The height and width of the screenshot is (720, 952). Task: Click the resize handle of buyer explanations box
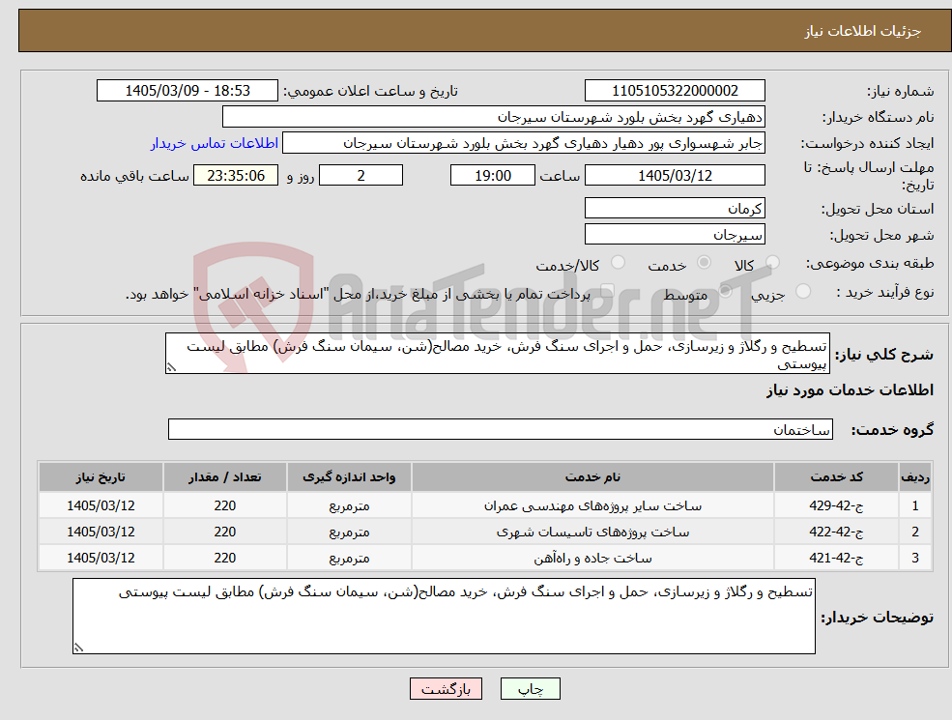(x=78, y=648)
